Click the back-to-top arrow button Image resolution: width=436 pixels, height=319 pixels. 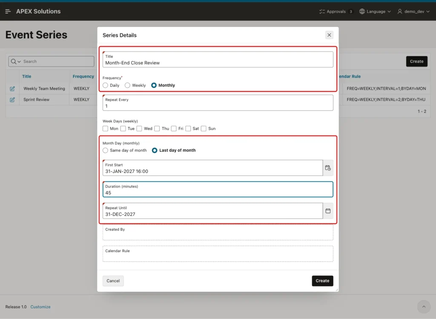424,307
